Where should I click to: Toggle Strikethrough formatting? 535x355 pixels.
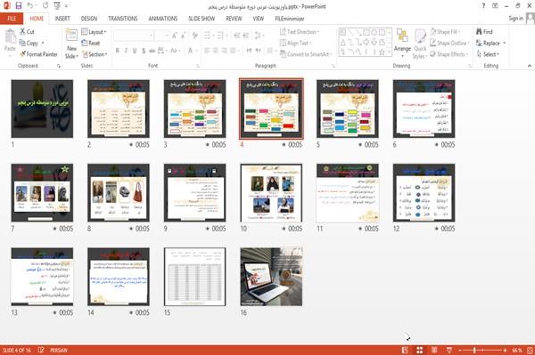pyautogui.click(x=152, y=51)
